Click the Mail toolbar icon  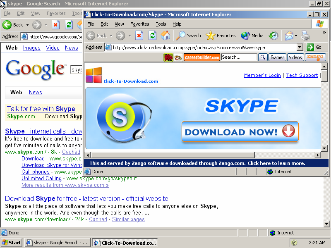289,36
